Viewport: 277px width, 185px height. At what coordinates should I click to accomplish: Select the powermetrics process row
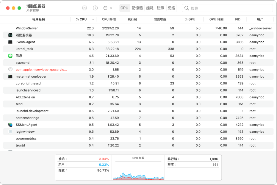[138, 139]
